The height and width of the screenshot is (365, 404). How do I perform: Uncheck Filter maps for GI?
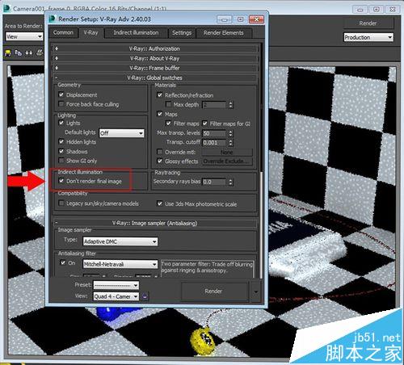click(204, 124)
